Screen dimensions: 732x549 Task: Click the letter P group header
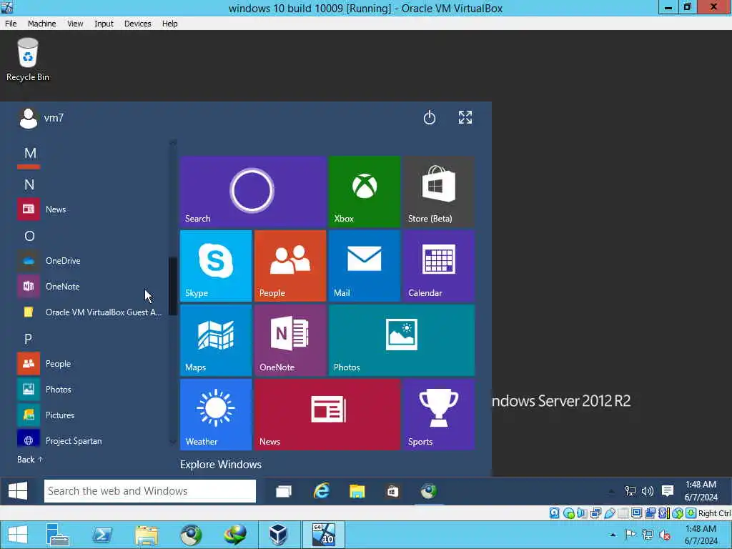[x=29, y=339]
